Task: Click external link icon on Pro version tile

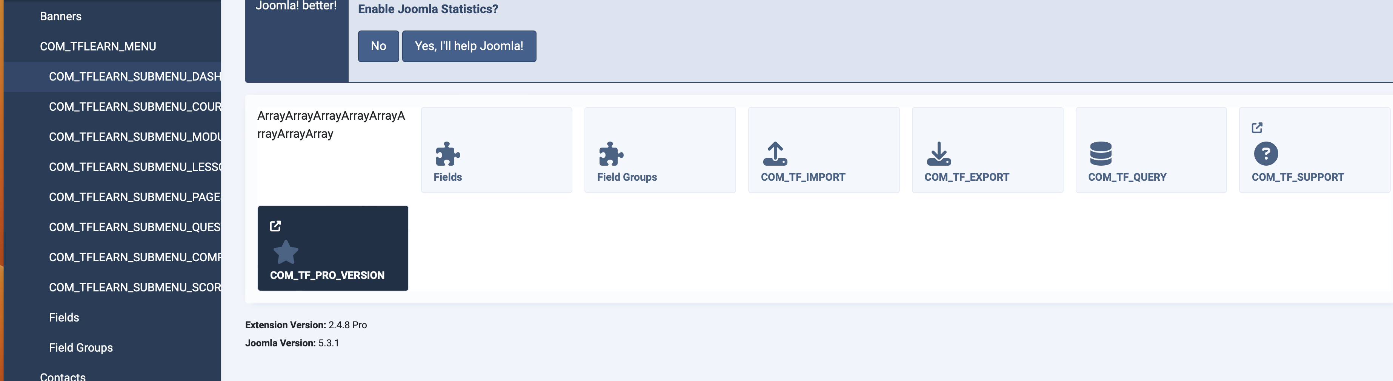Action: tap(275, 226)
